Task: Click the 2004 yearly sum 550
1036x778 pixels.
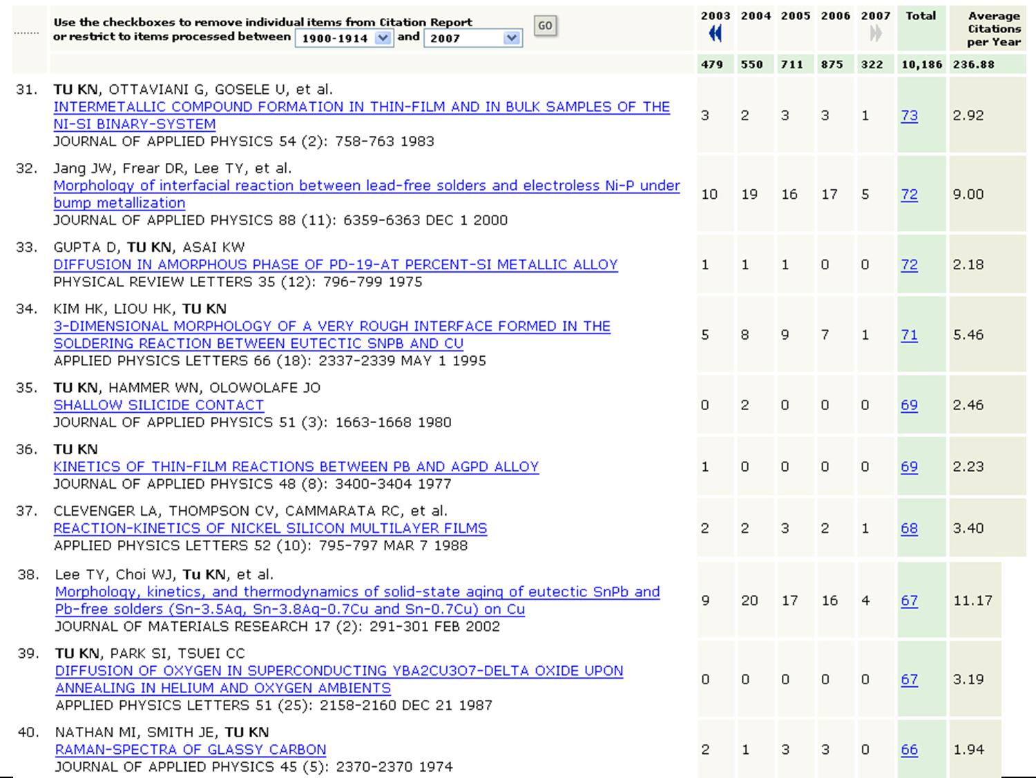Action: [x=752, y=64]
